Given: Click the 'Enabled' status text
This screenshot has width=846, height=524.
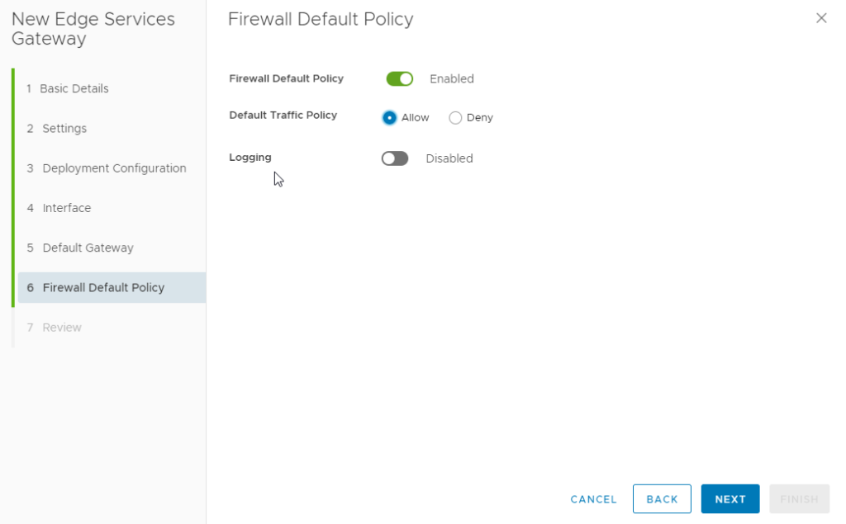Looking at the screenshot, I should point(452,78).
